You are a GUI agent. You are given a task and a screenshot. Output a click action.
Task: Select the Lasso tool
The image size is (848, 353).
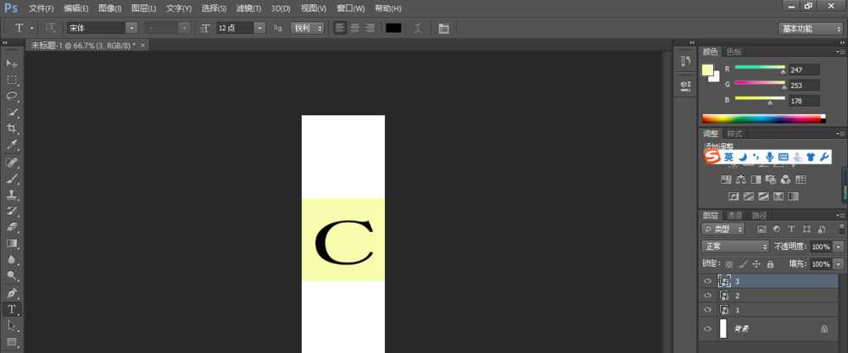click(12, 96)
